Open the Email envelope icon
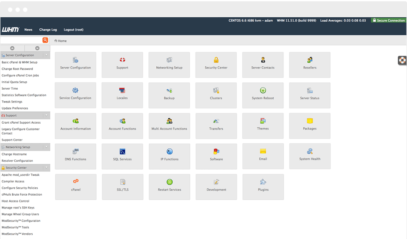 [263, 152]
